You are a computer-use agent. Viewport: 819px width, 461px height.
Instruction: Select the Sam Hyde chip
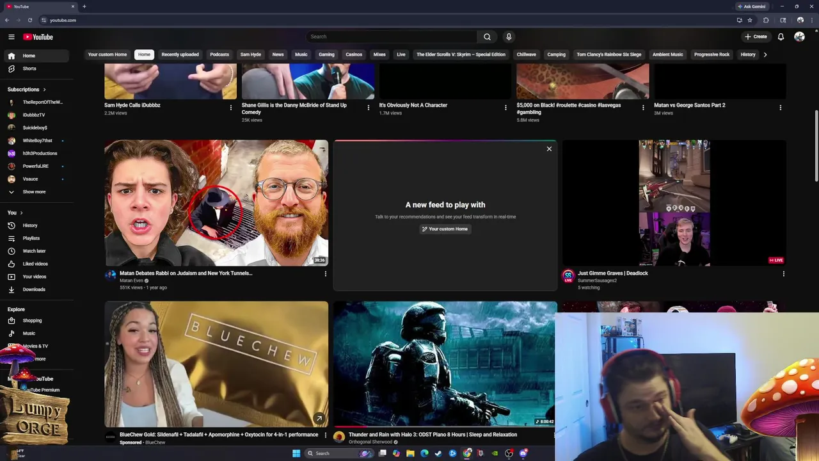[251, 54]
